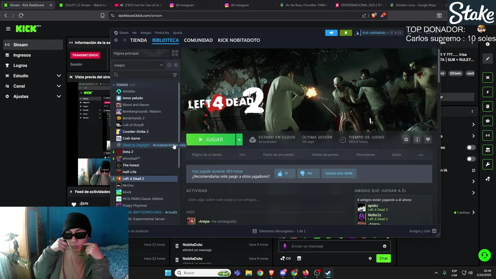Toggle the upper switch in Kick panel

pos(471,148)
